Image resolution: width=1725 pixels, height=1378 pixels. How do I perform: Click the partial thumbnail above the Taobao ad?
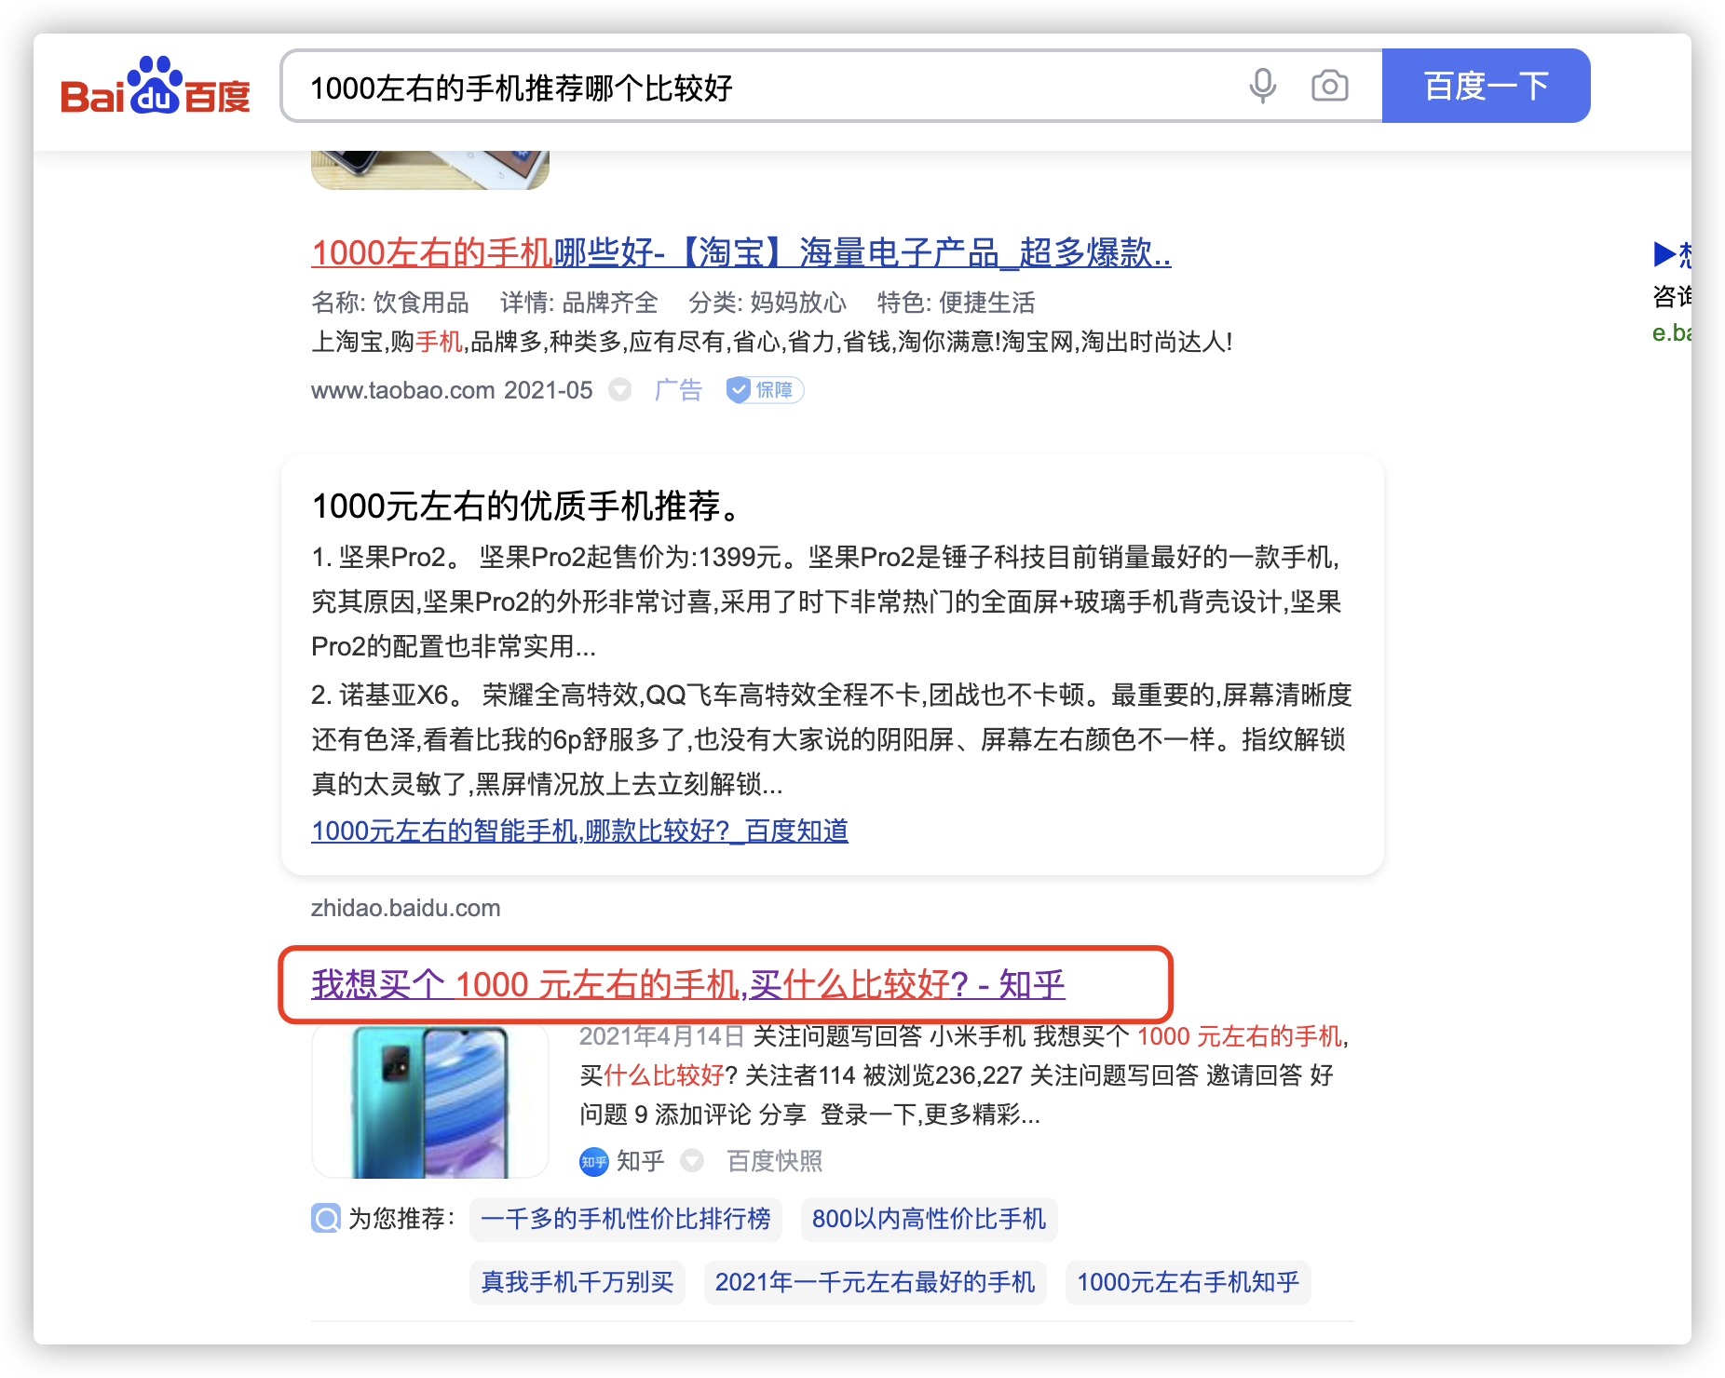(x=429, y=170)
